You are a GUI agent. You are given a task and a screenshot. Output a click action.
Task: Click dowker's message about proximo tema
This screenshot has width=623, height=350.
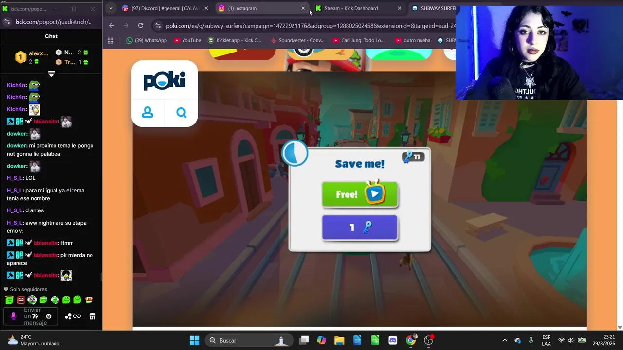(x=50, y=150)
